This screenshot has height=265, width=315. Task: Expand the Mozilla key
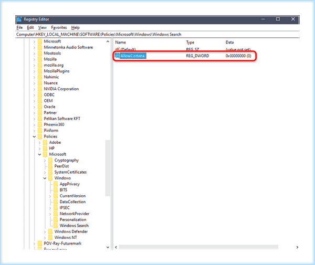click(34, 59)
